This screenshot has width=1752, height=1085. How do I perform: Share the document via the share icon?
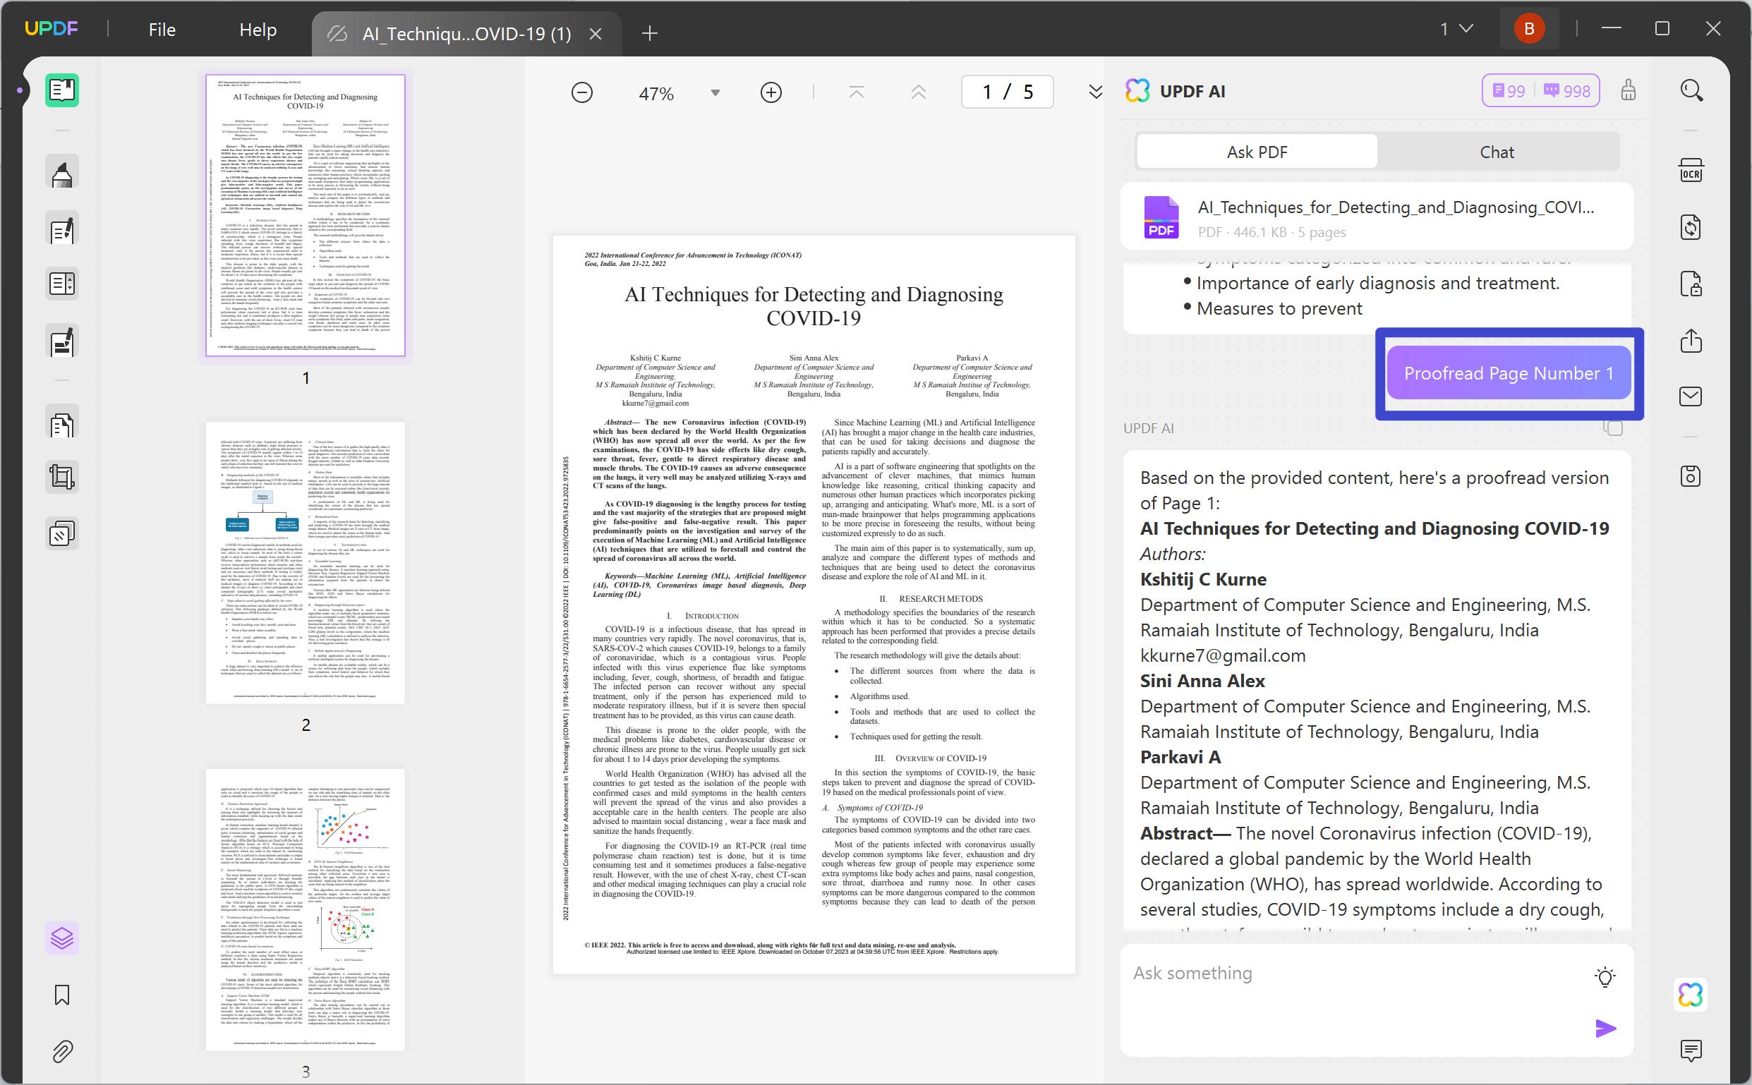[1691, 341]
